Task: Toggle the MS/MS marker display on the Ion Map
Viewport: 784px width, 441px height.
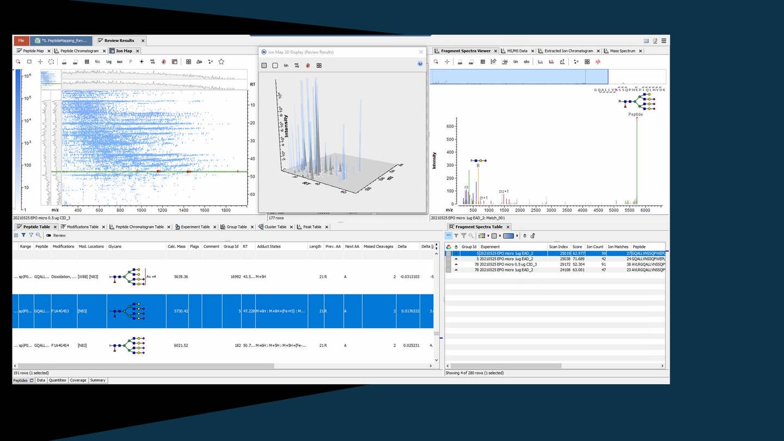Action: (x=152, y=62)
